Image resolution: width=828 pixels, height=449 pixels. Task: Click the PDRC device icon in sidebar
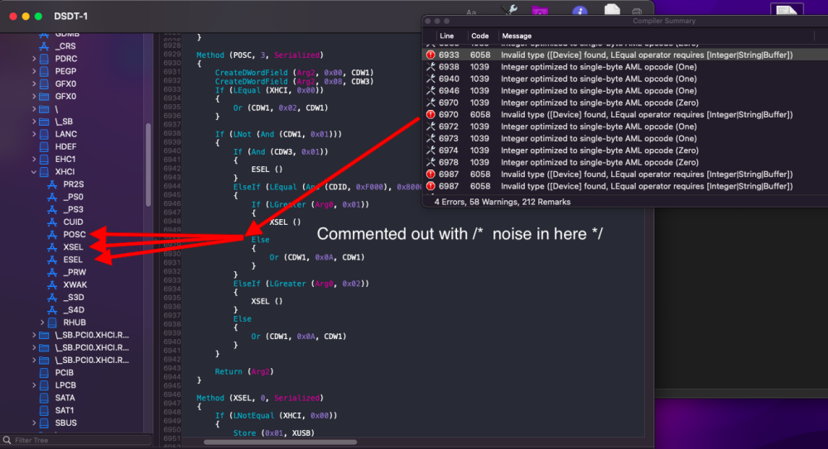pos(45,59)
